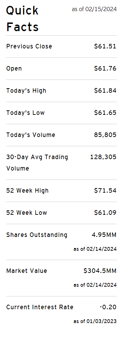Screen dimensions: 128x340
Task: Select the $61.65 low value
Action: [105, 113]
